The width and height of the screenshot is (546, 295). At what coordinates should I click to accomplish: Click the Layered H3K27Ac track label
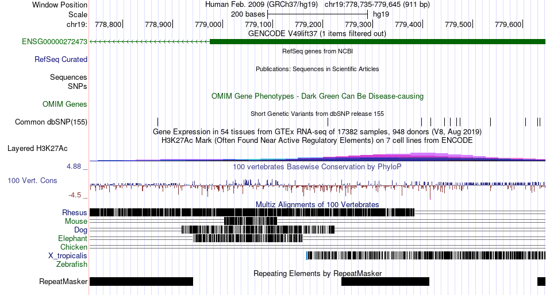tap(37, 149)
